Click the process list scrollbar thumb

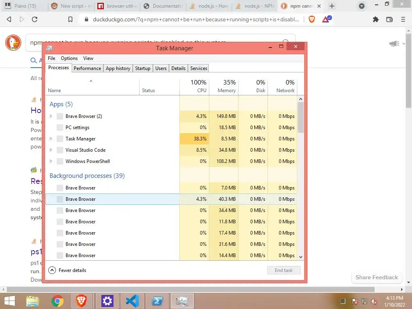click(301, 117)
